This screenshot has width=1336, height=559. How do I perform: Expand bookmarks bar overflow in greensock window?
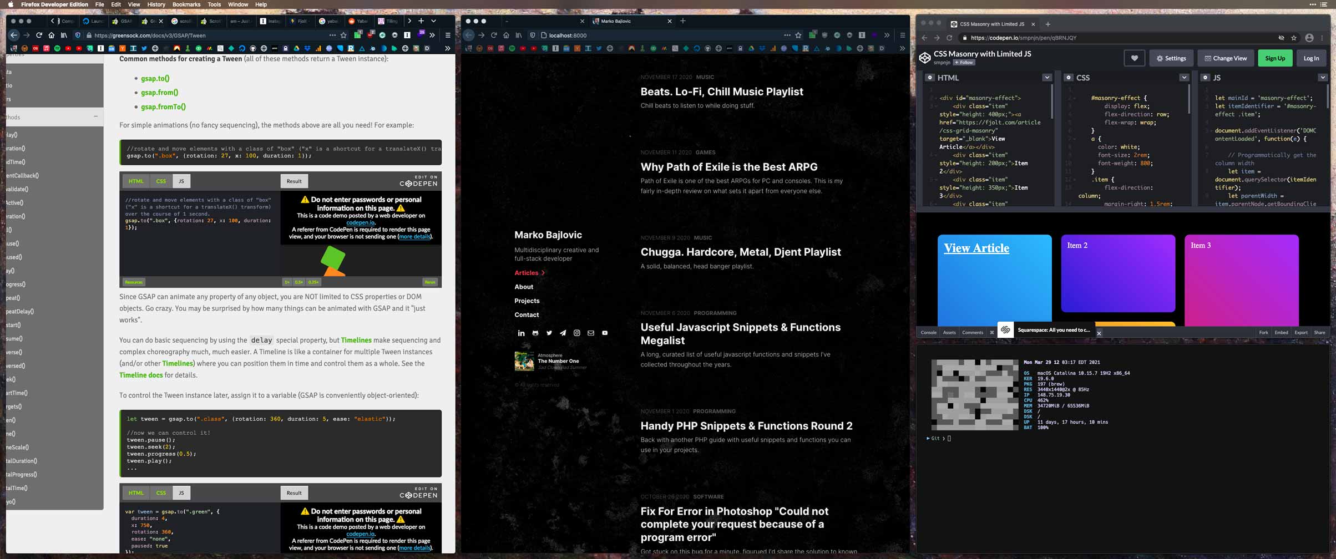tap(447, 48)
